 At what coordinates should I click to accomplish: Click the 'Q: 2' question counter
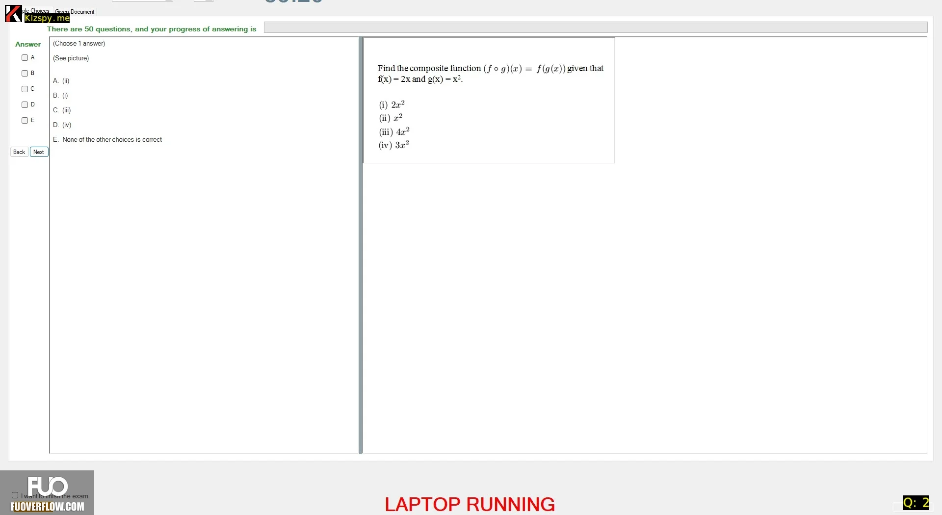coord(916,503)
